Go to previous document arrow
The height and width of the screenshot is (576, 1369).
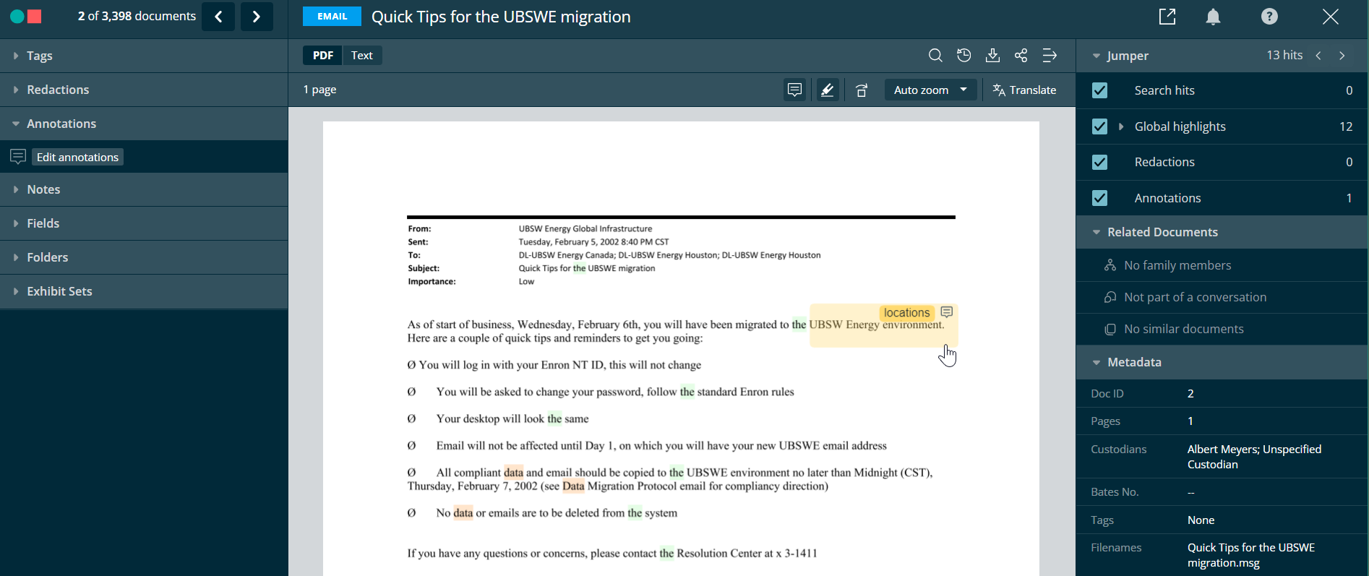coord(218,17)
